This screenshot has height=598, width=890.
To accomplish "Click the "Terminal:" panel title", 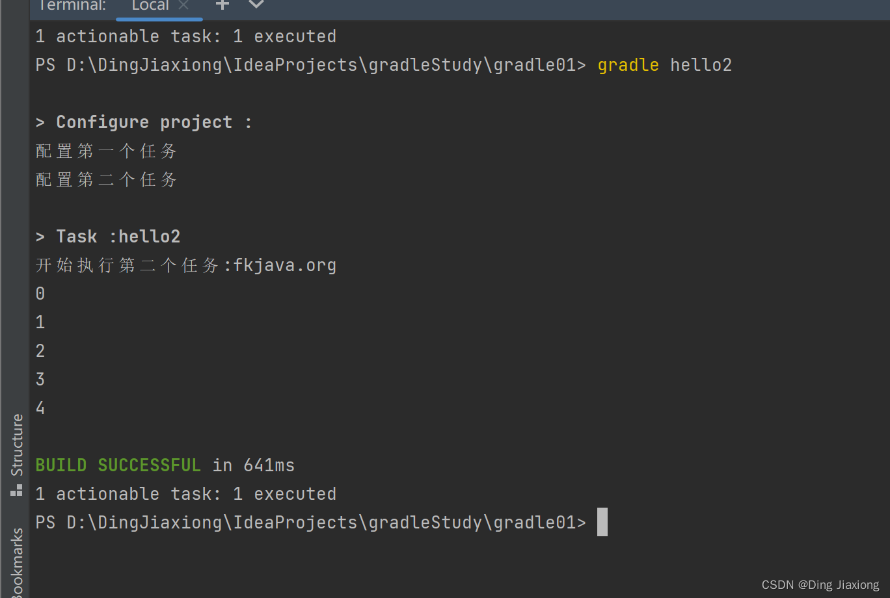I will click(72, 6).
